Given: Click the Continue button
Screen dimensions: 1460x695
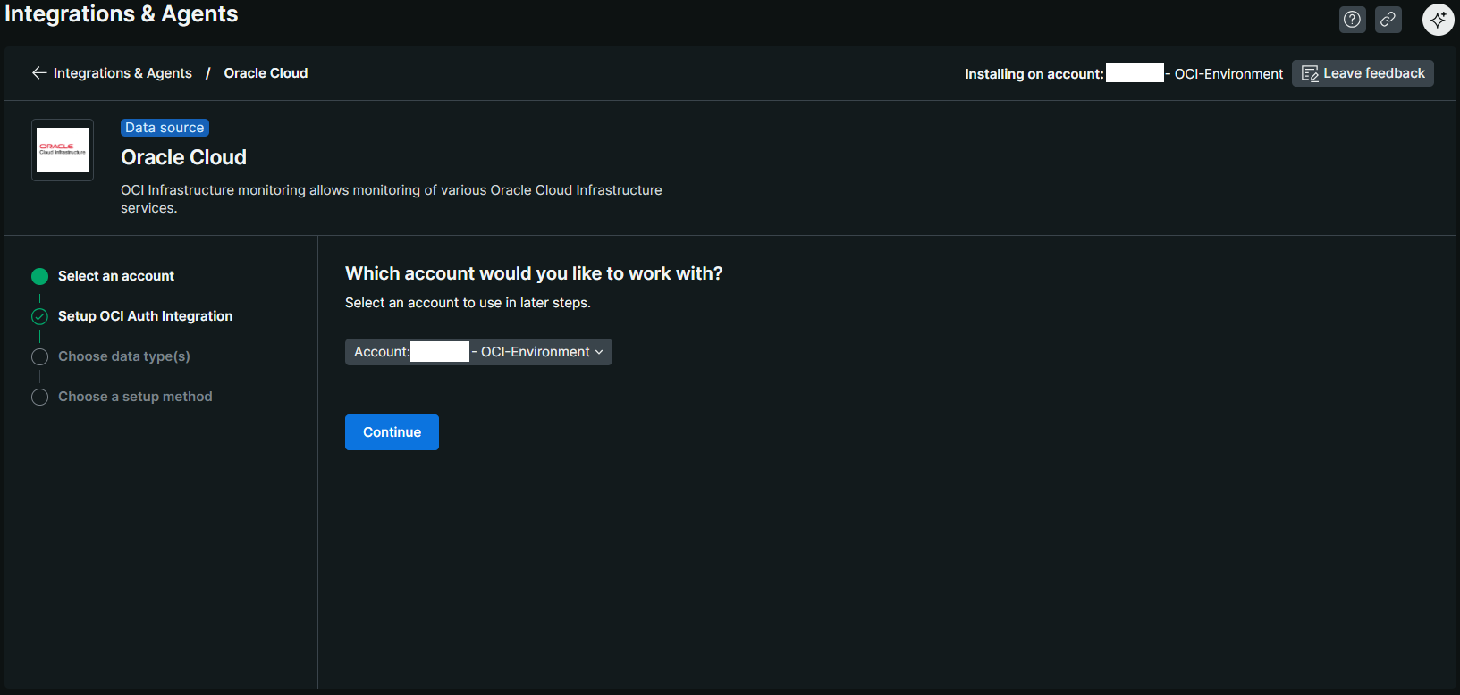Looking at the screenshot, I should 392,432.
